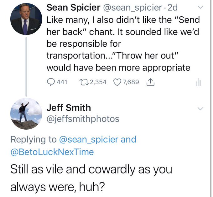
Task: Retweet Sean Spicier's tweet
Action: click(x=84, y=82)
